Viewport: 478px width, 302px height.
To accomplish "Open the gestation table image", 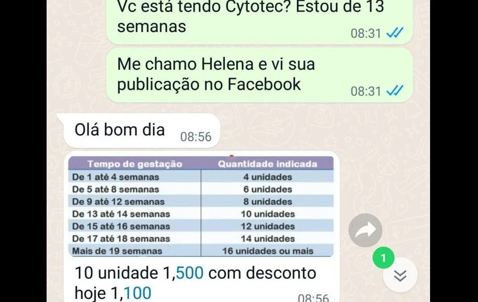I will point(201,207).
